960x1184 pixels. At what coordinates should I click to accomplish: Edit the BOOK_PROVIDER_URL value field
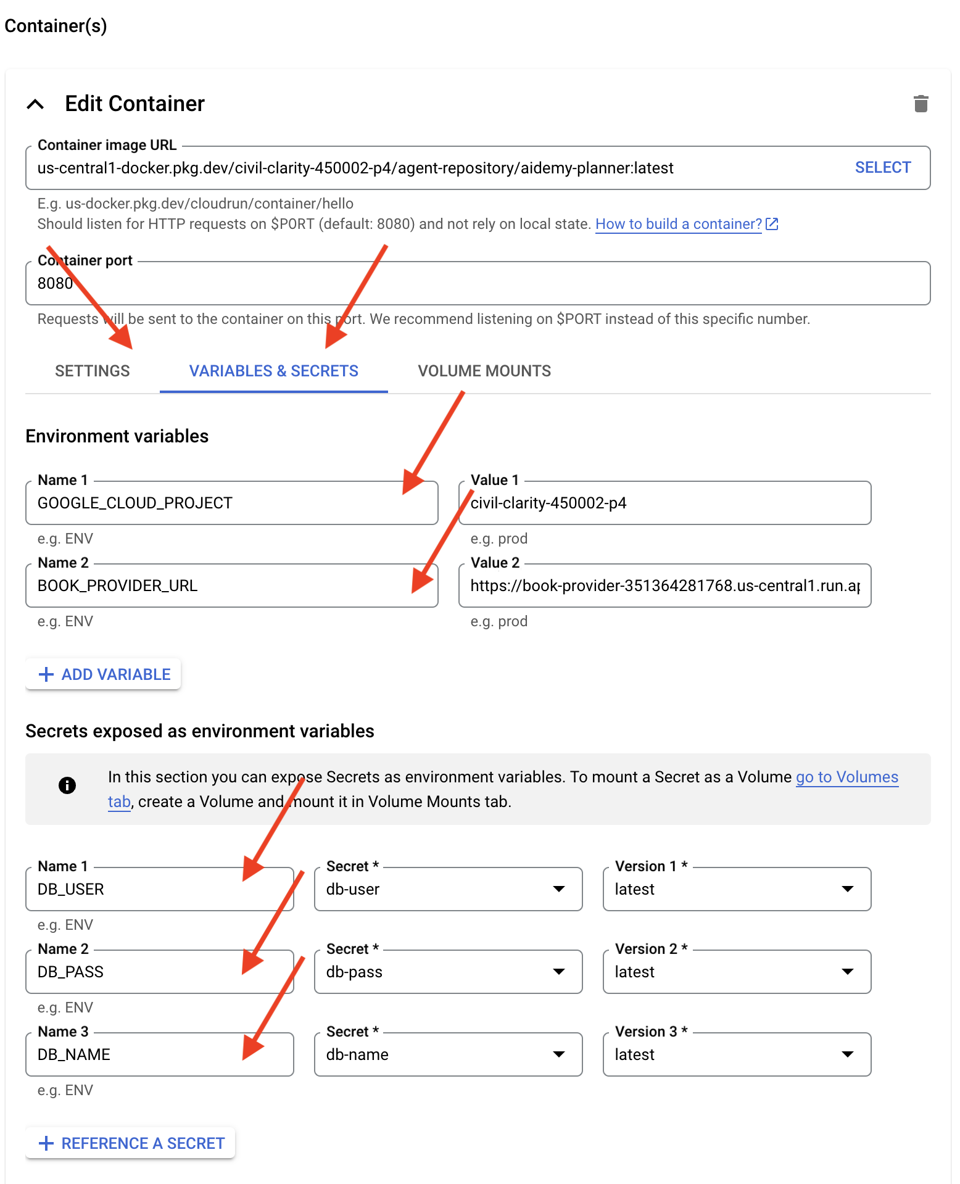(664, 586)
